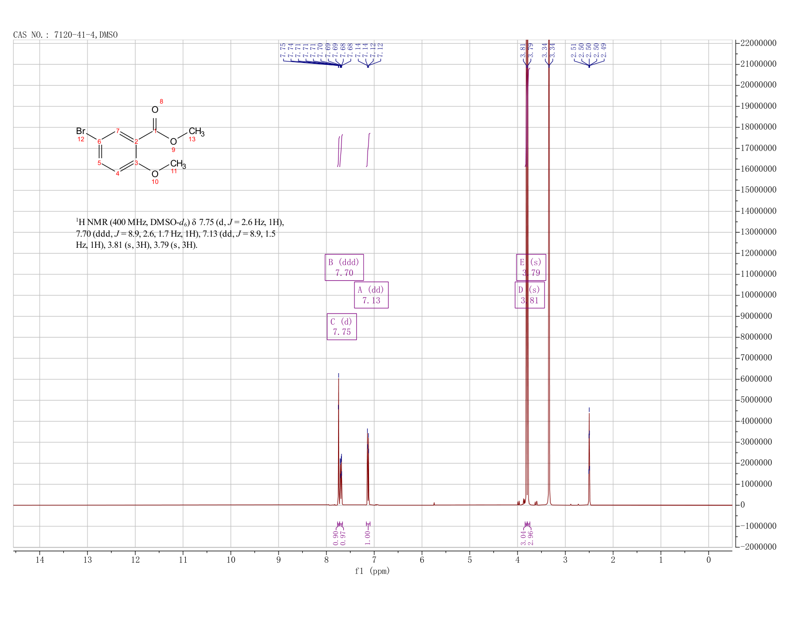Viewport: 798px width, 617px height.
Task: Click the 0.97 integral value
Action: pos(343,537)
